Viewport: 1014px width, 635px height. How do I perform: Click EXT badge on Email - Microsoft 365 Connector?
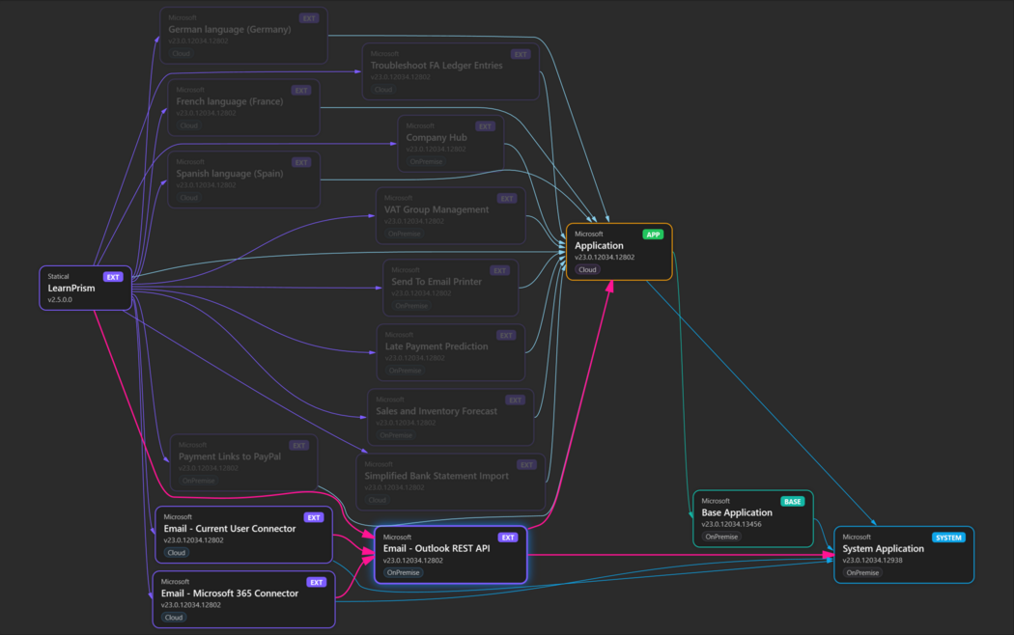click(316, 582)
